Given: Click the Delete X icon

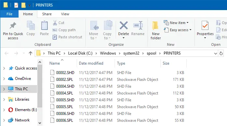Looking at the screenshot, I should tap(124, 25).
